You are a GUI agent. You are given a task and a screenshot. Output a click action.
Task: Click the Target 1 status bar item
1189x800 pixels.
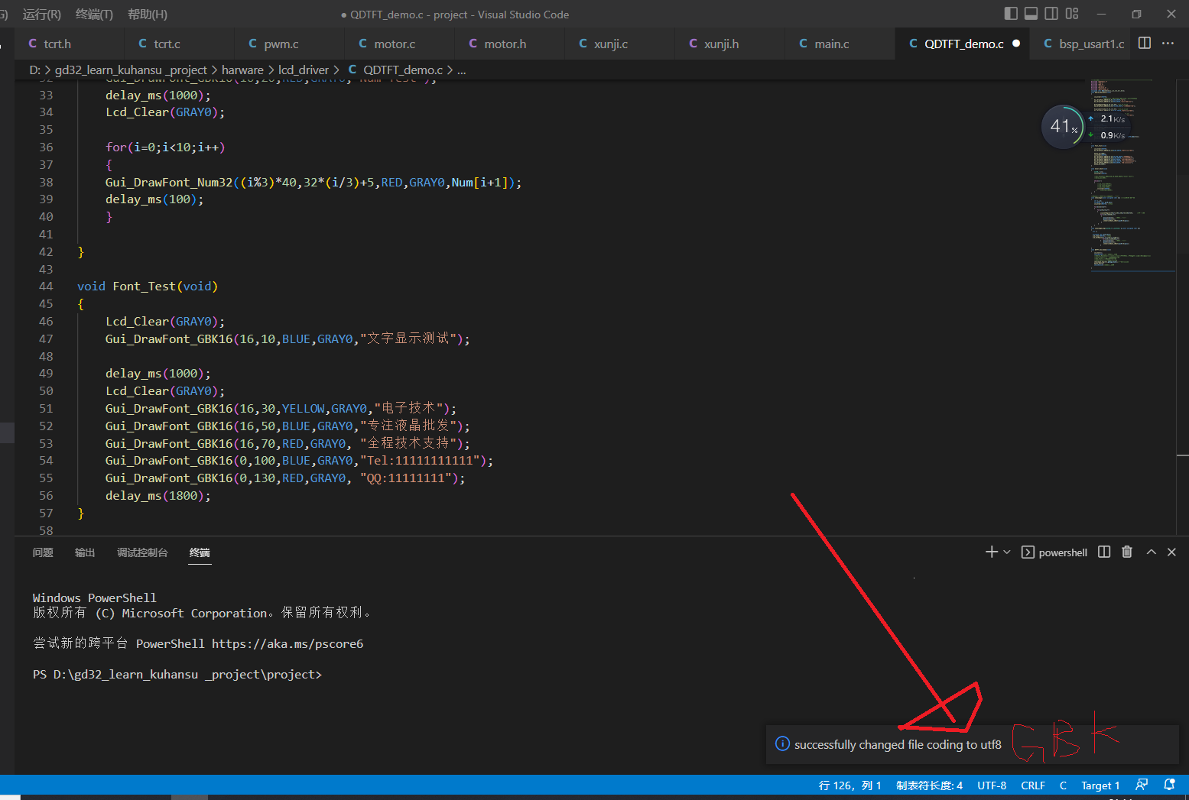[x=1100, y=785]
